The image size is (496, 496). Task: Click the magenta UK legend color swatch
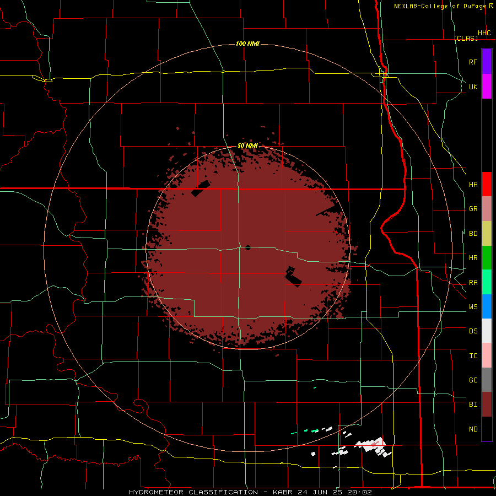click(487, 87)
